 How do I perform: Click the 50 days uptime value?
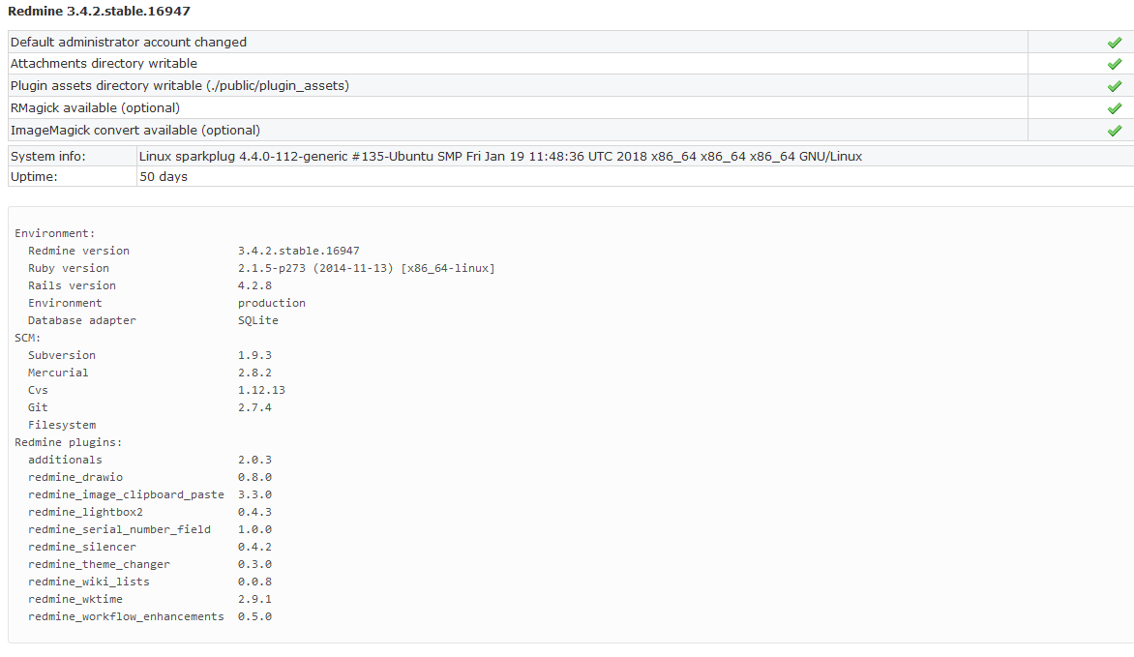point(164,176)
